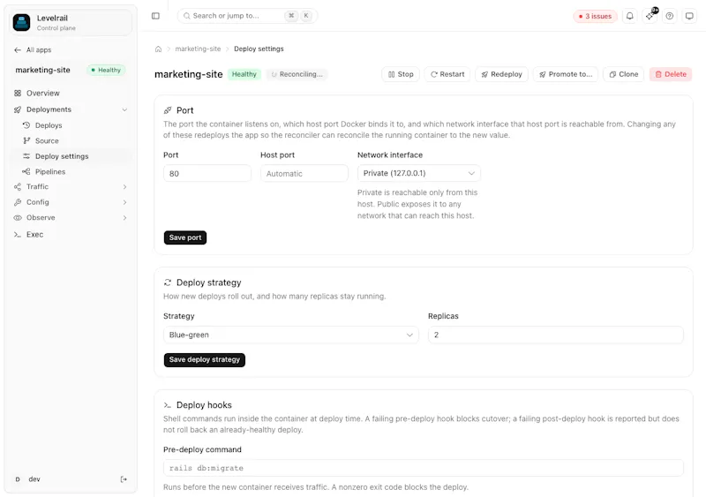Open the 3 issues badge
Viewport: 706px width, 497px height.
click(595, 16)
